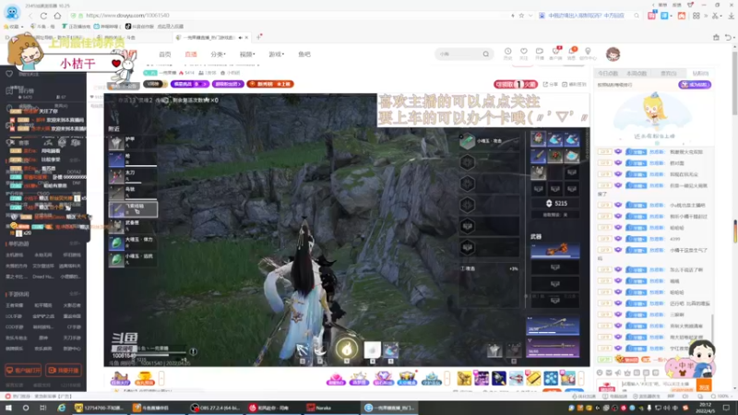Open scissors screenshot tool in browser toolbar
The image size is (738, 415).
[715, 16]
